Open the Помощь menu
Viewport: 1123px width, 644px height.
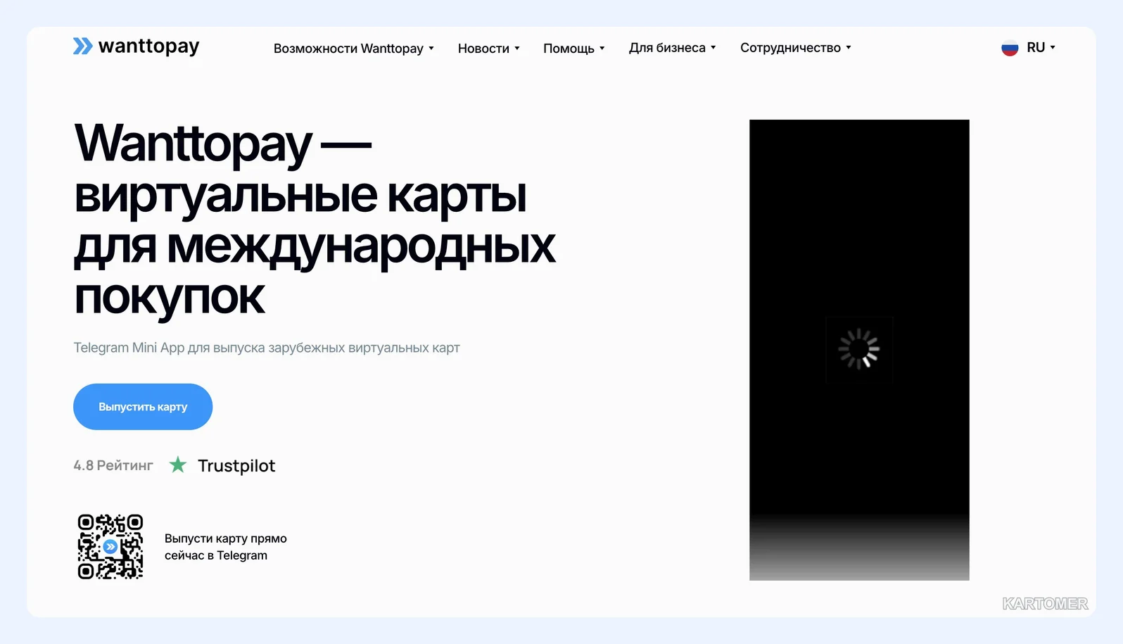[x=574, y=49]
